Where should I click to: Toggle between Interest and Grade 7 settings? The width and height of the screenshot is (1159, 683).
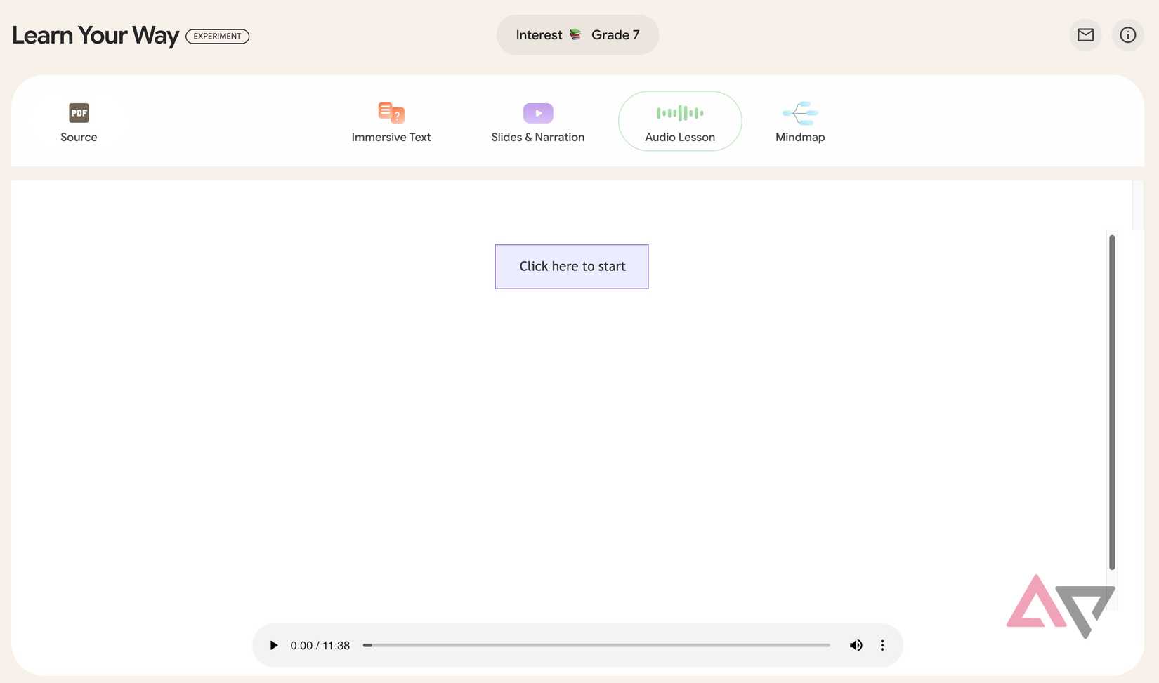click(x=577, y=34)
